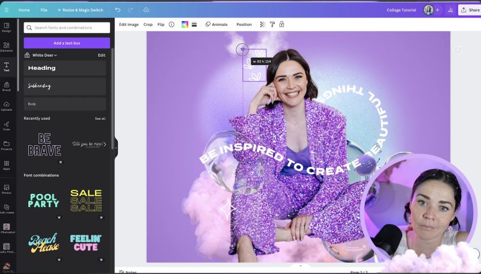
Task: Open the Draw tool panel
Action: [7, 126]
